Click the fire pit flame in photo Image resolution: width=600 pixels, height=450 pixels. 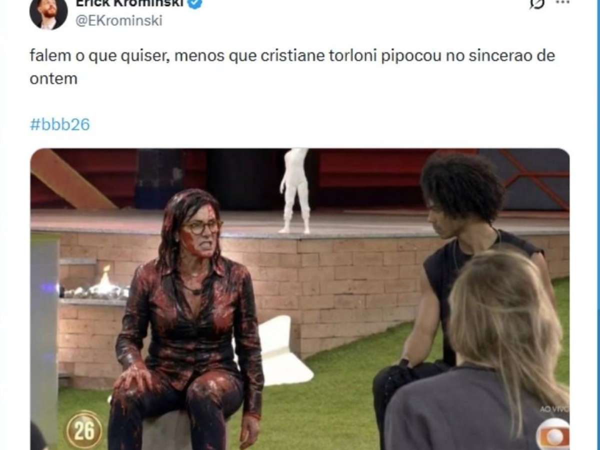105,279
